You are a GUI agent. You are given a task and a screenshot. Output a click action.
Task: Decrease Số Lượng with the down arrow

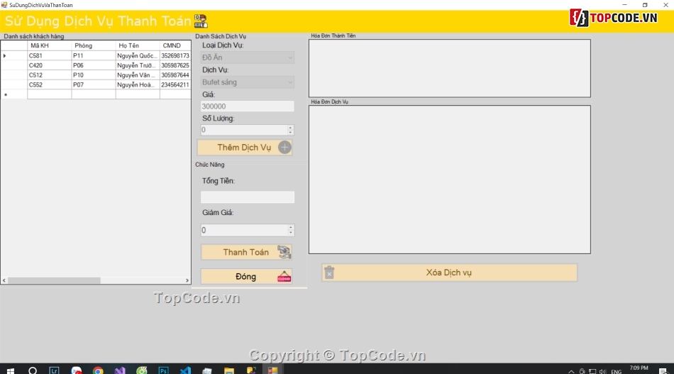coord(291,133)
